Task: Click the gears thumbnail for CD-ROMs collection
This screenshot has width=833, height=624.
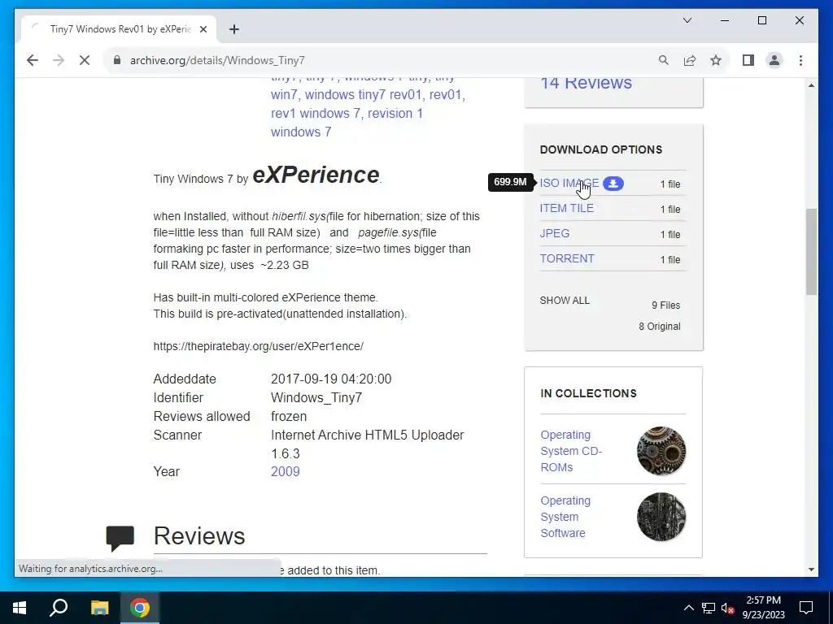Action: tap(661, 451)
